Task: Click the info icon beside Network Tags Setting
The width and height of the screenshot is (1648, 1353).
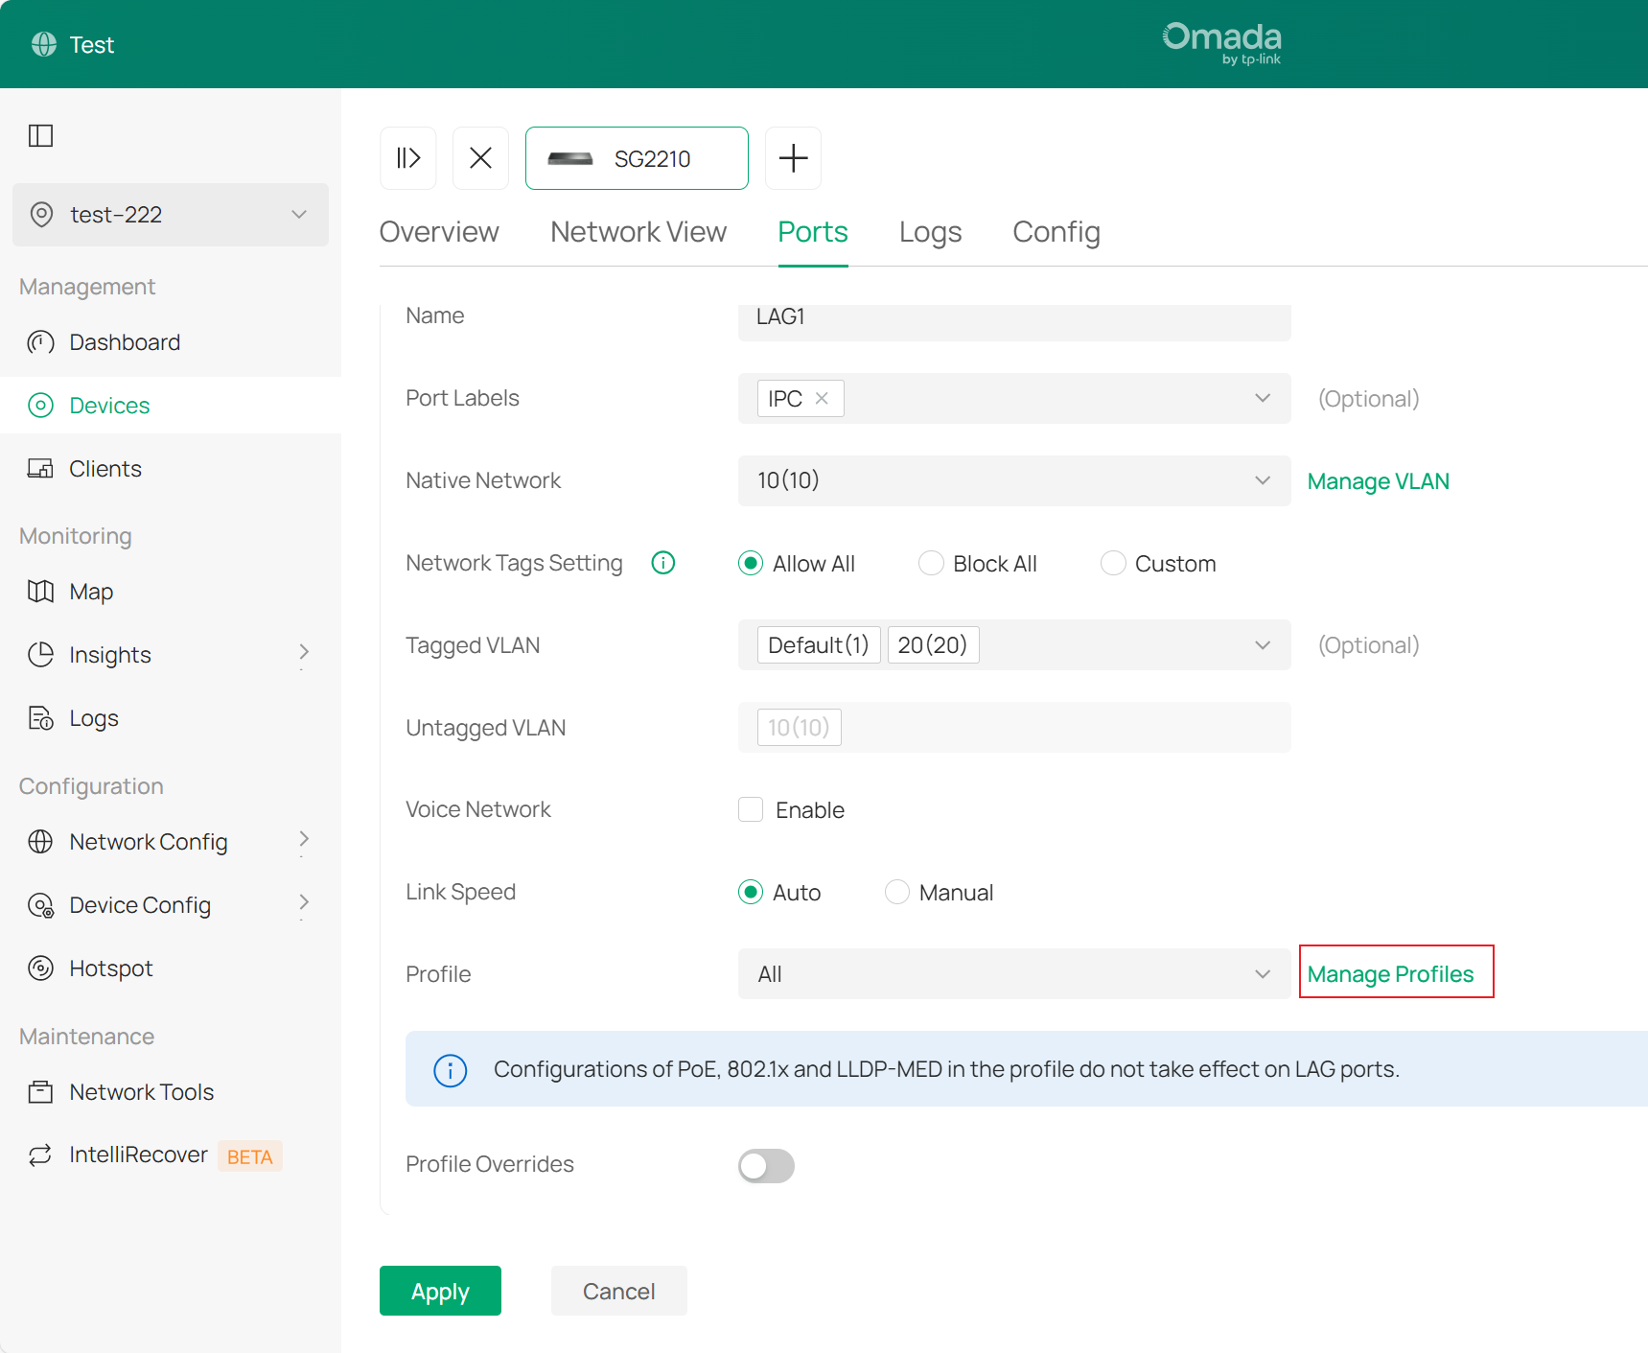Action: pos(662,562)
